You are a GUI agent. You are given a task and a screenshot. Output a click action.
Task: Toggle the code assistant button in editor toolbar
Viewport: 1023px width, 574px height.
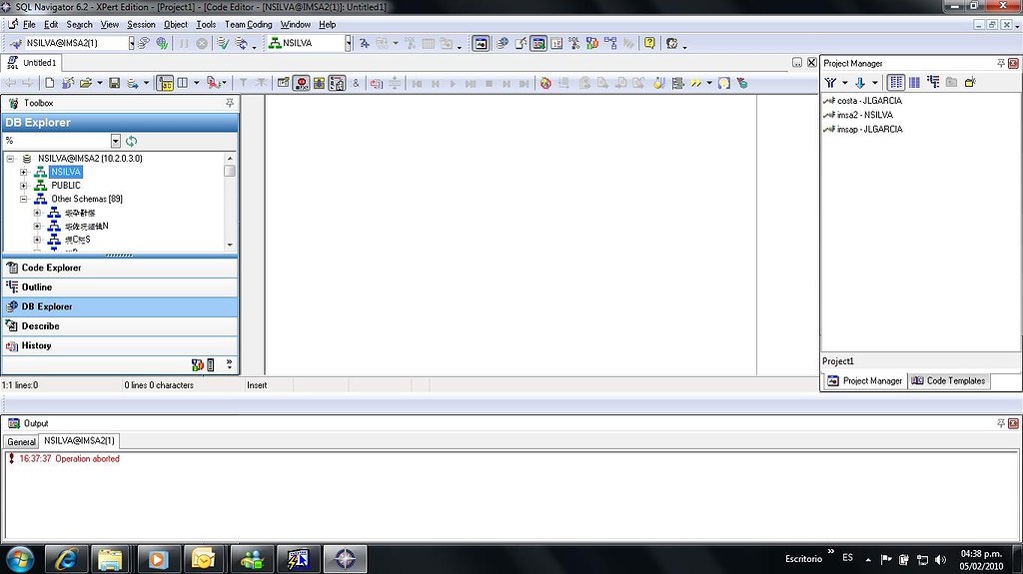(x=337, y=83)
